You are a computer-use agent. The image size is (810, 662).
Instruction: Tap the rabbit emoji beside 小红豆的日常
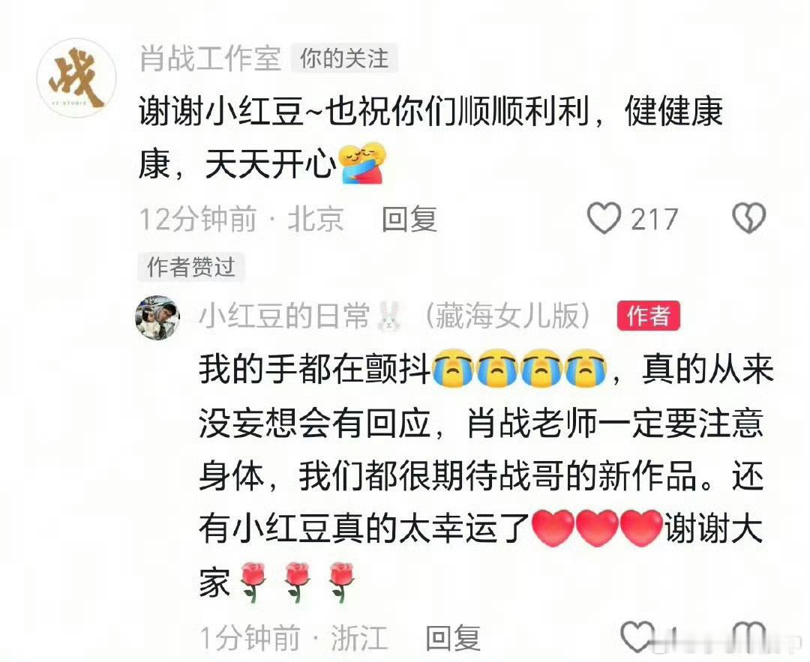[x=390, y=316]
